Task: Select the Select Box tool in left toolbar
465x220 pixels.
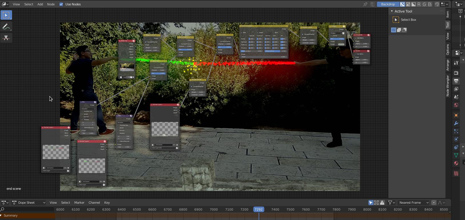Action: (6, 15)
